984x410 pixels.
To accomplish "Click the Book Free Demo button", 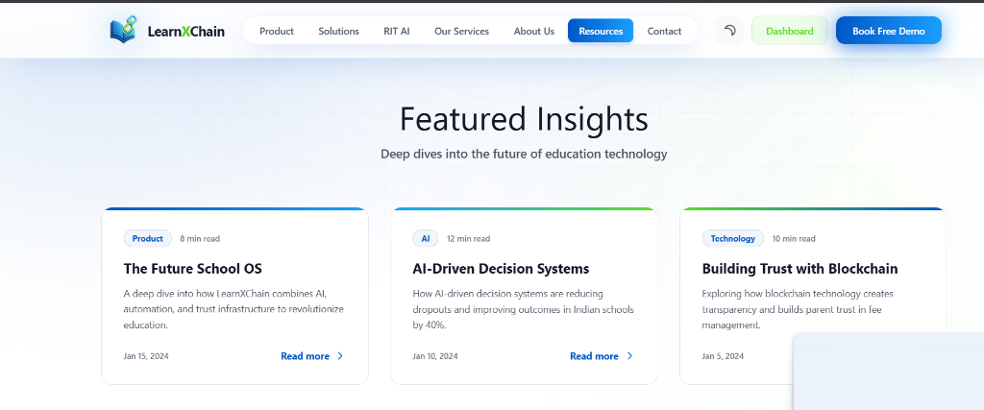I will point(889,31).
